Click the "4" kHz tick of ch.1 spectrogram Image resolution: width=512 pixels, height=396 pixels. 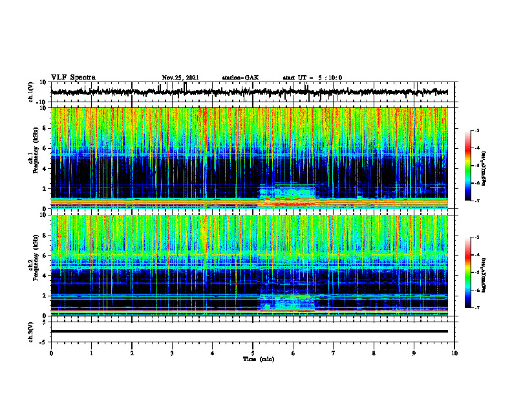pyautogui.click(x=45, y=169)
